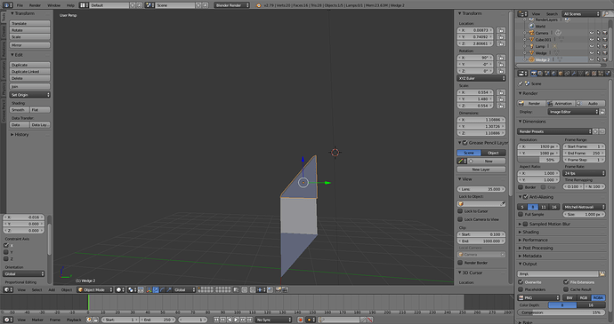Enable the Full Sample checkbox

(521, 214)
